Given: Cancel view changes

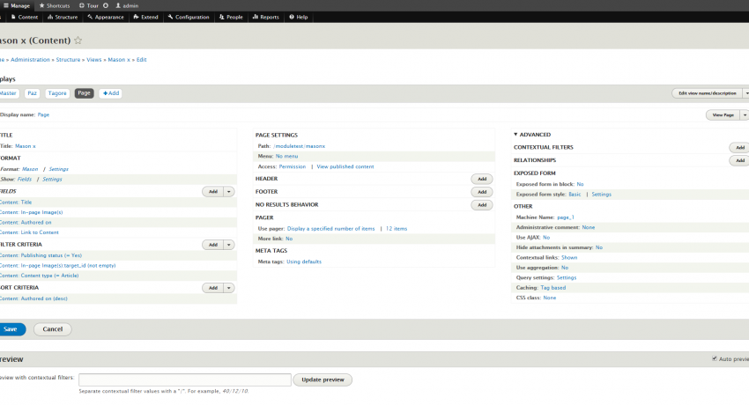Looking at the screenshot, I should 53,329.
